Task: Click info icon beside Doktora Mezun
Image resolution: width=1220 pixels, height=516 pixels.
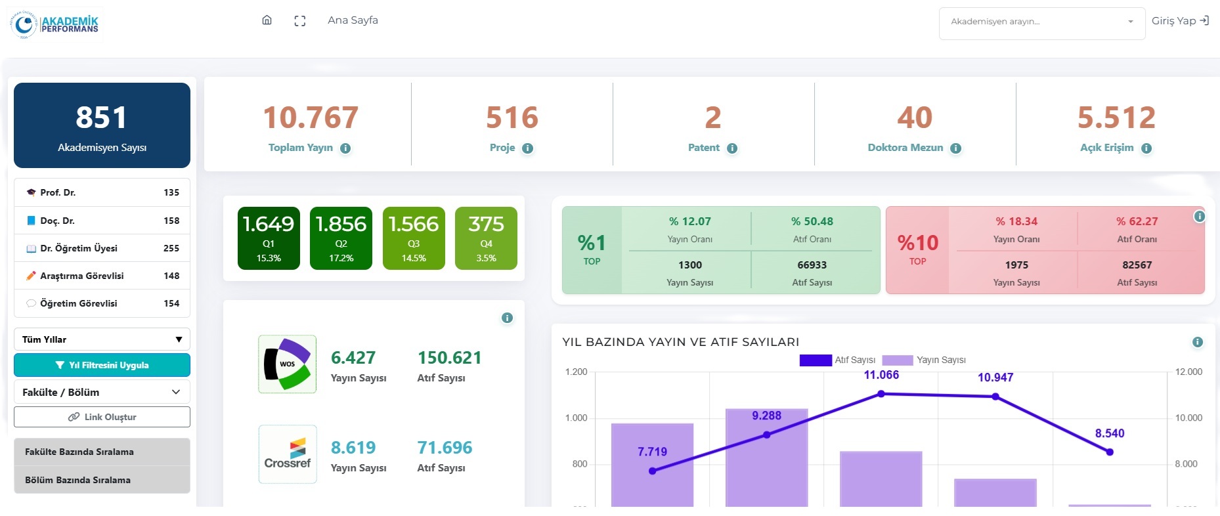Action: coord(956,148)
